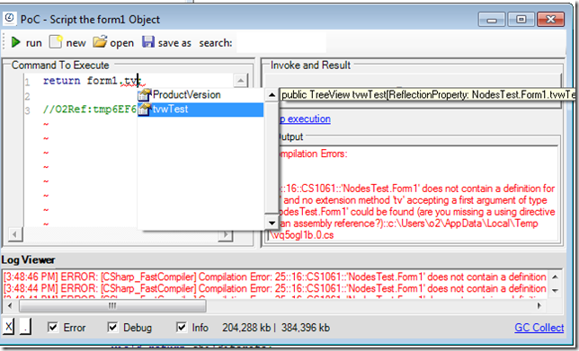579x351 pixels.
Task: Click the open folder icon
Action: 100,41
